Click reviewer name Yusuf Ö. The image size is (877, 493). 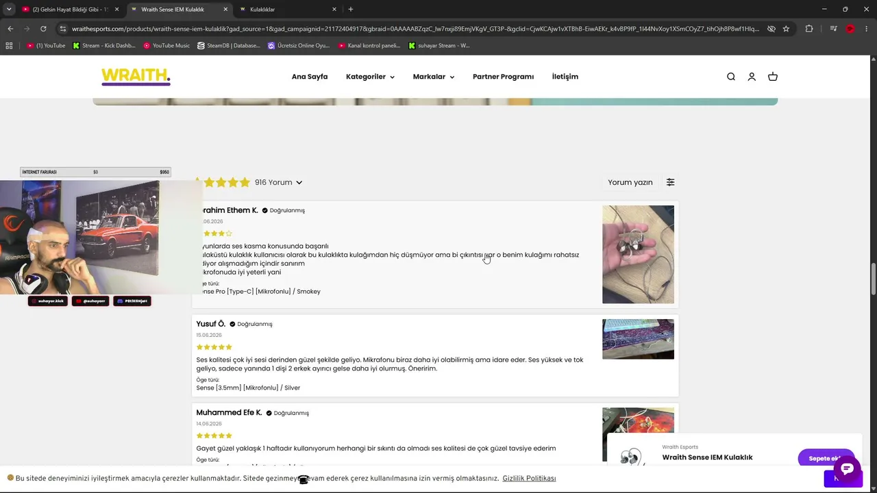tap(211, 324)
